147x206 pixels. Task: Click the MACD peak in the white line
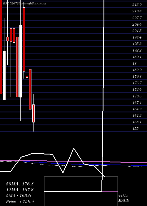coord(73,148)
